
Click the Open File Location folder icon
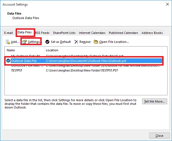pos(96,42)
